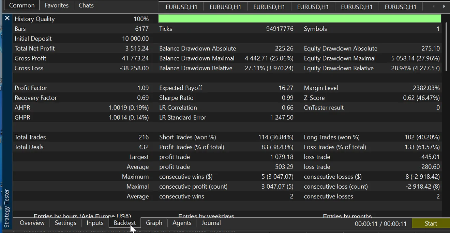Close the Strategy Tester panel

tap(7, 18)
